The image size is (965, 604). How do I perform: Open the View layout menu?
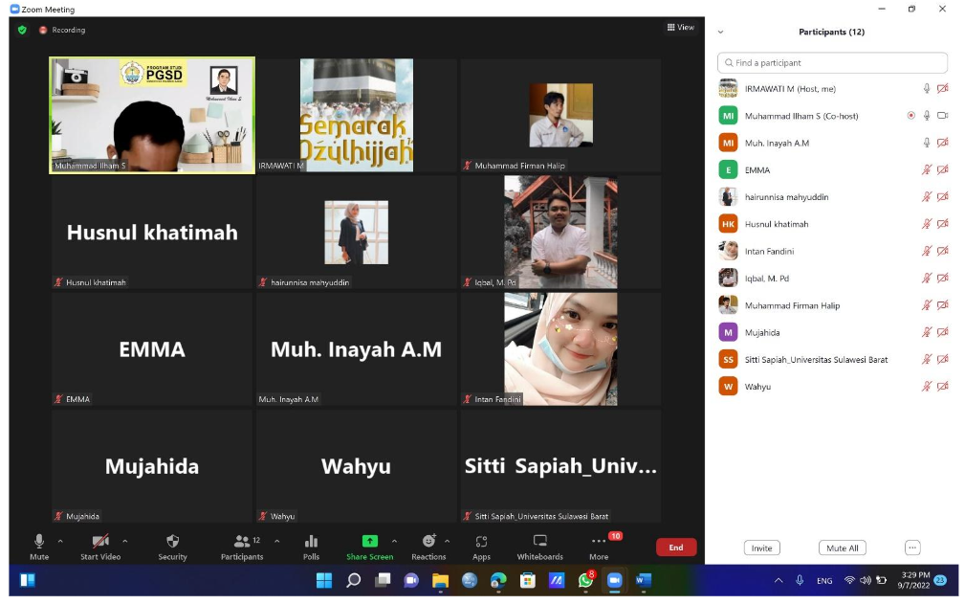coord(681,27)
